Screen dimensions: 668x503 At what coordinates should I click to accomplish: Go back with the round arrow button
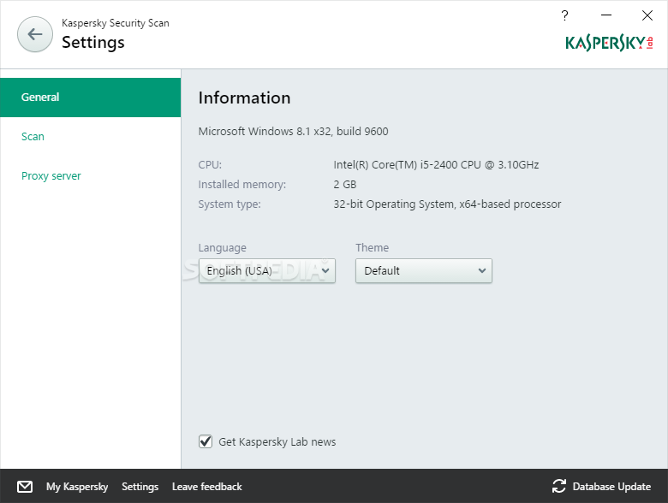tap(35, 34)
